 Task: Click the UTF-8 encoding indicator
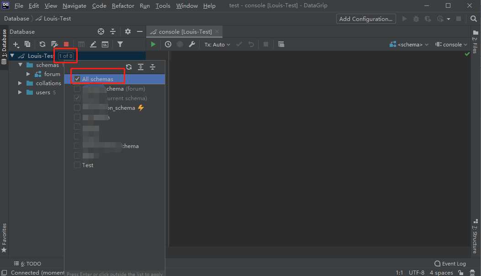pos(416,273)
